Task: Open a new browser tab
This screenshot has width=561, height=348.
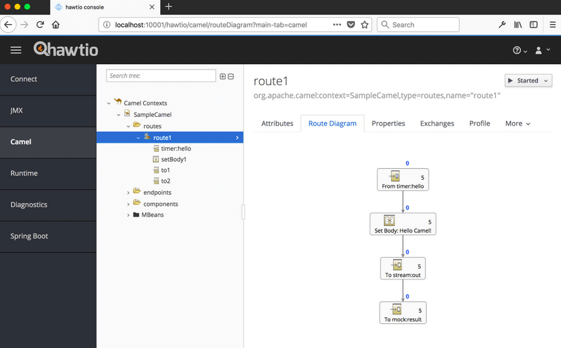Action: (x=169, y=7)
